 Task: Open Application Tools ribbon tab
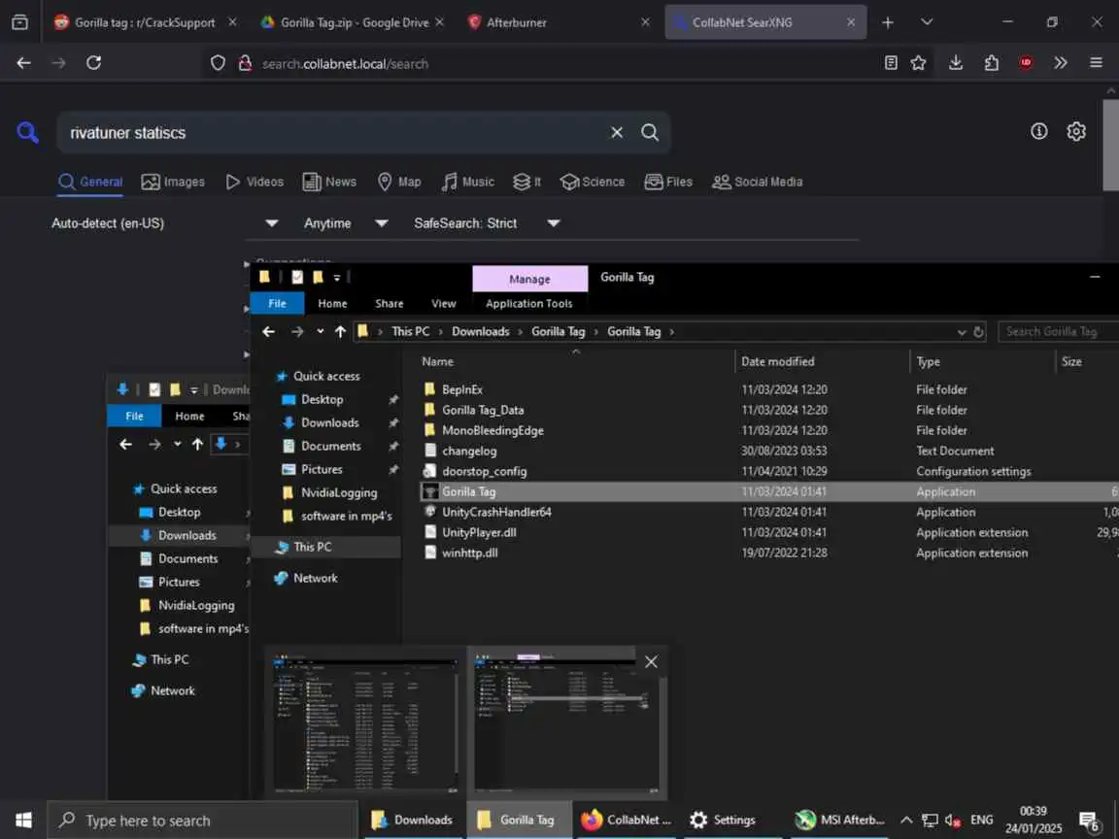(x=528, y=303)
